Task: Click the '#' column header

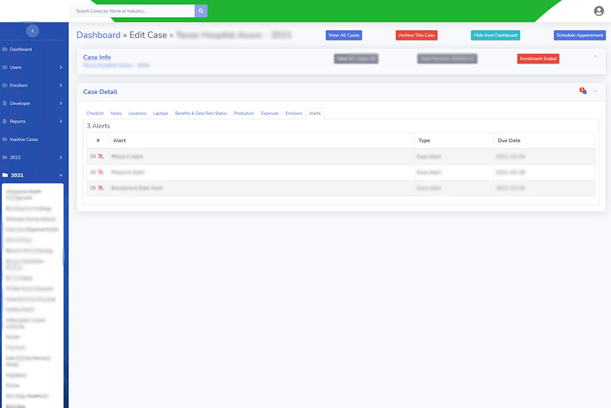Action: [x=98, y=141]
